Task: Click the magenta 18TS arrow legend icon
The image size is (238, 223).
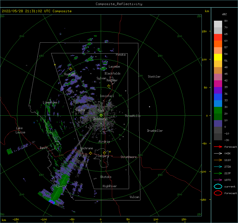Action: coord(218,180)
